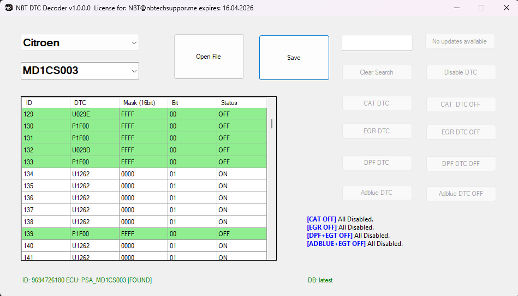Click the NBT app icon in title bar
This screenshot has height=296, width=518.
pyautogui.click(x=9, y=8)
